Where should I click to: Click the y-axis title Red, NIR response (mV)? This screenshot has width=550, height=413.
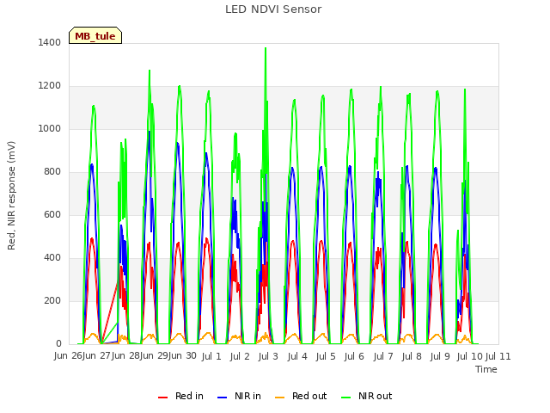(x=11, y=195)
